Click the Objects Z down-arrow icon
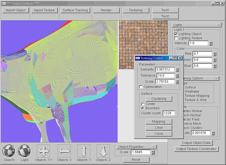This screenshot has height=165, width=226. pyautogui.click(x=103, y=151)
